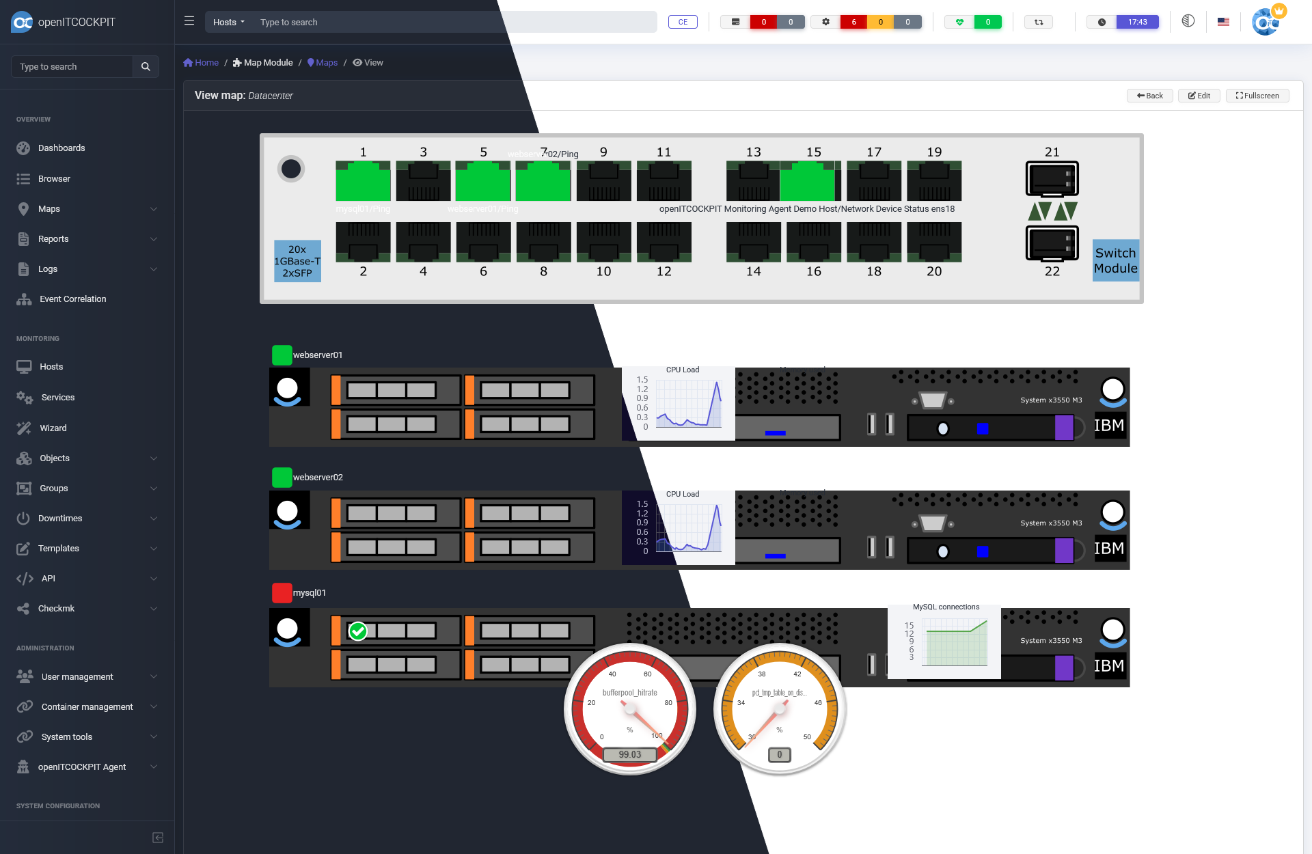Viewport: 1312px width, 854px height.
Task: Open Dashboards in the sidebar
Action: pyautogui.click(x=61, y=148)
